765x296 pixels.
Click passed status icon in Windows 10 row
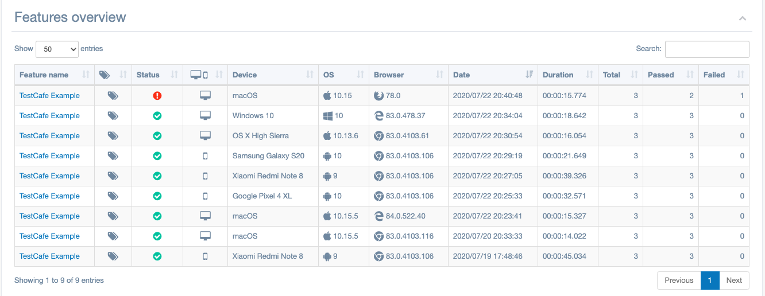[x=157, y=116]
